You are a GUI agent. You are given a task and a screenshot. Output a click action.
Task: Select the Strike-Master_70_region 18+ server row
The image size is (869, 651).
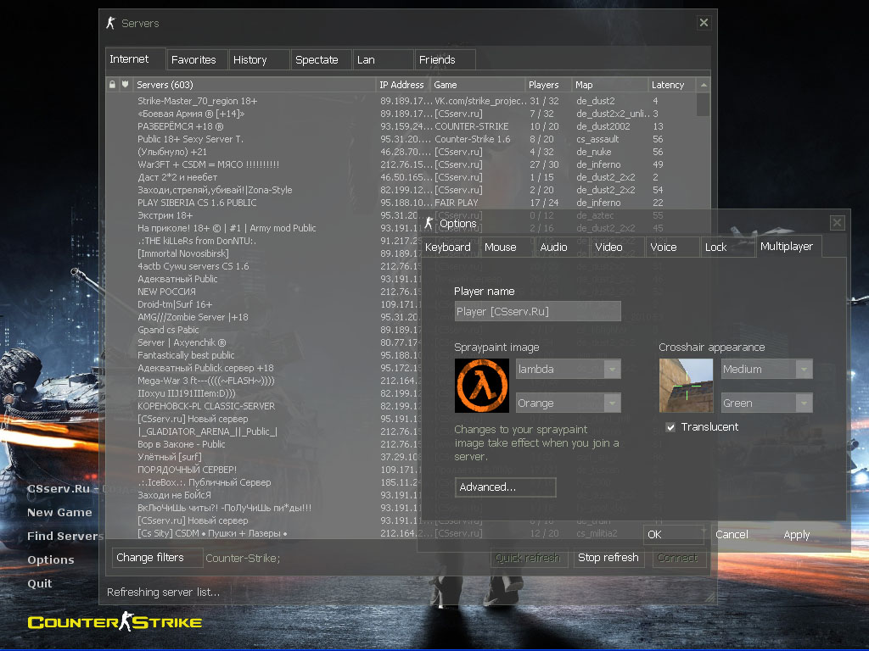pyautogui.click(x=401, y=101)
